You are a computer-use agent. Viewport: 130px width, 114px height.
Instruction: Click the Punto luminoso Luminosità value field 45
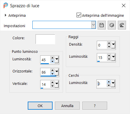45,60
